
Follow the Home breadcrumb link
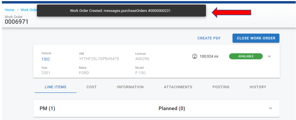coord(10,10)
